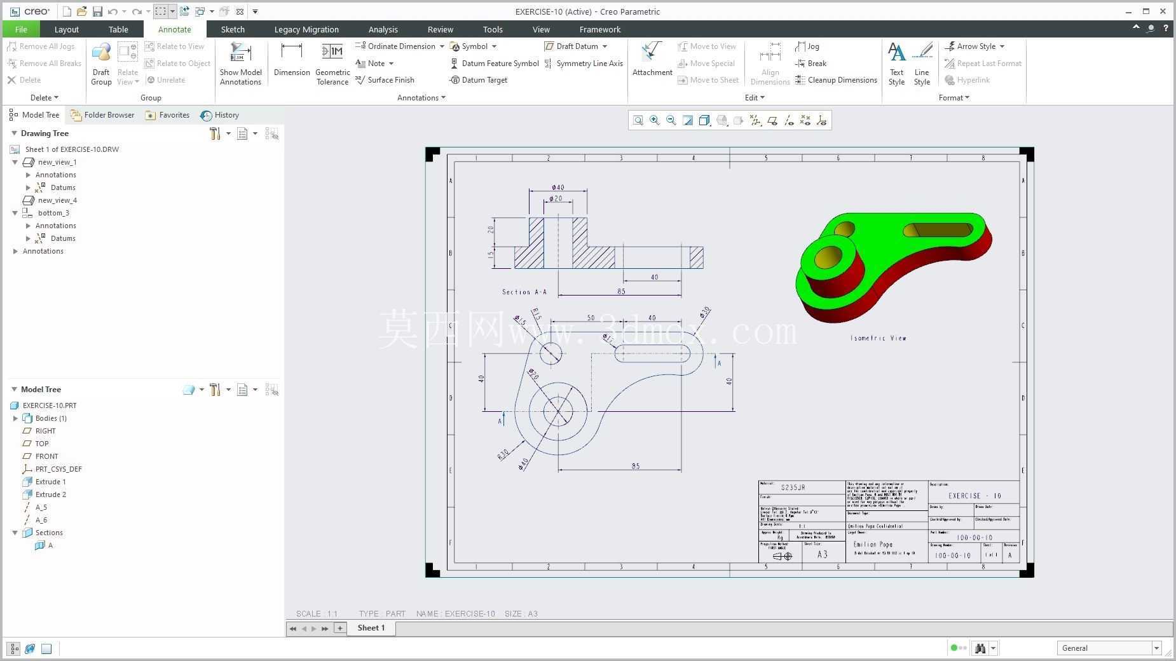Click Refit zoom icon in graphics toolbar
The image size is (1176, 661).
pyautogui.click(x=638, y=120)
